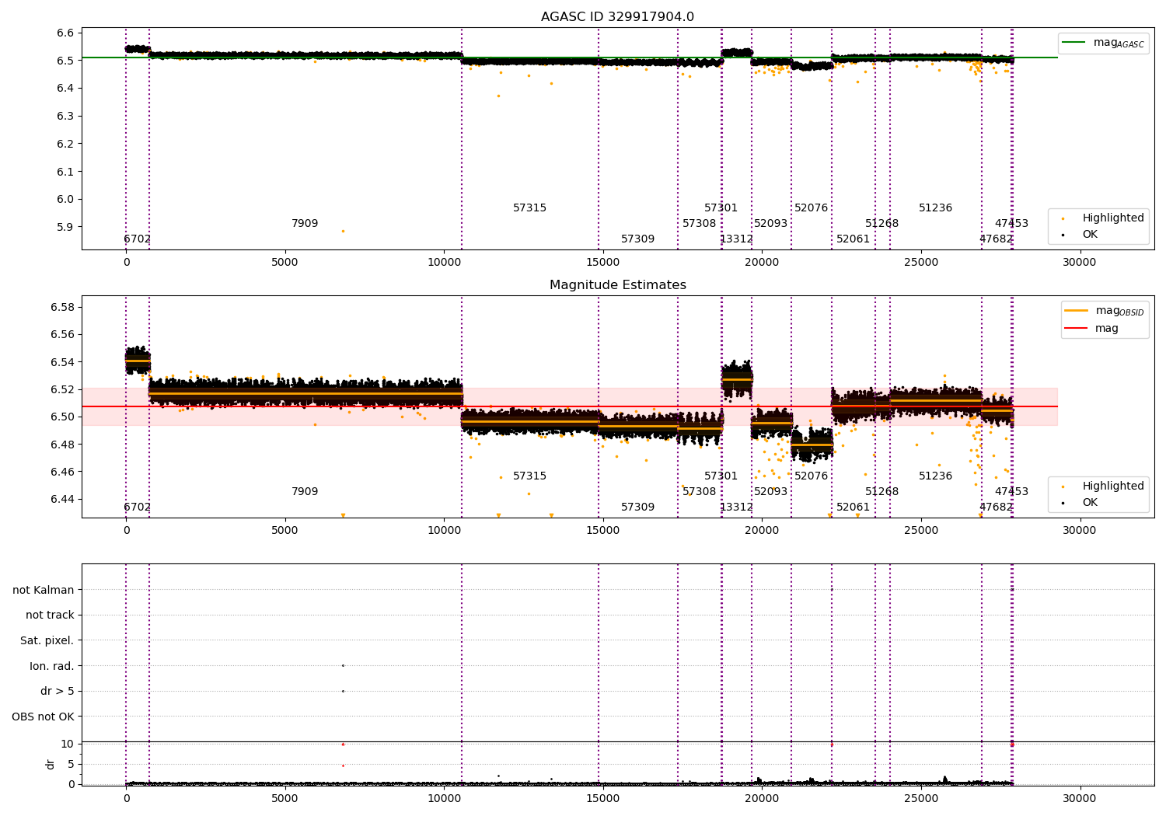The width and height of the screenshot is (1166, 816).
Task: Click the red 'mag' legend entry in middle plot
Action: click(x=1092, y=328)
